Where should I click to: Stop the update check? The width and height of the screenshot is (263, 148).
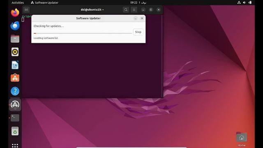(138, 32)
